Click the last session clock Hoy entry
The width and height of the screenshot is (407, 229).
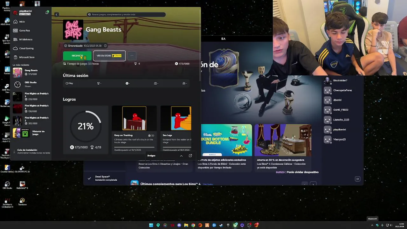[69, 83]
